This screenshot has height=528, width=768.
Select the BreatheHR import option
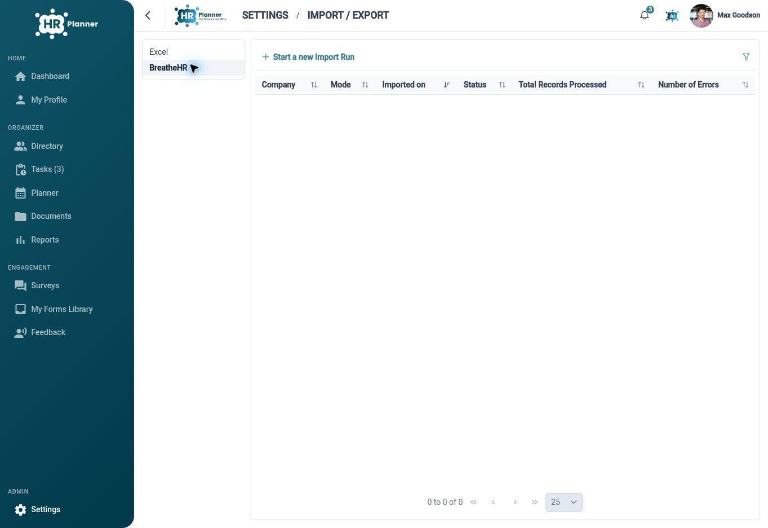coord(193,68)
